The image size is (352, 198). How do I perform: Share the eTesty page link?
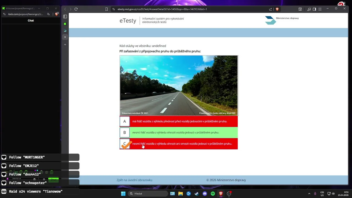(x=271, y=9)
